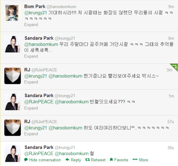
Task: Click the green retweeted corner badge
Action: [x=174, y=68]
